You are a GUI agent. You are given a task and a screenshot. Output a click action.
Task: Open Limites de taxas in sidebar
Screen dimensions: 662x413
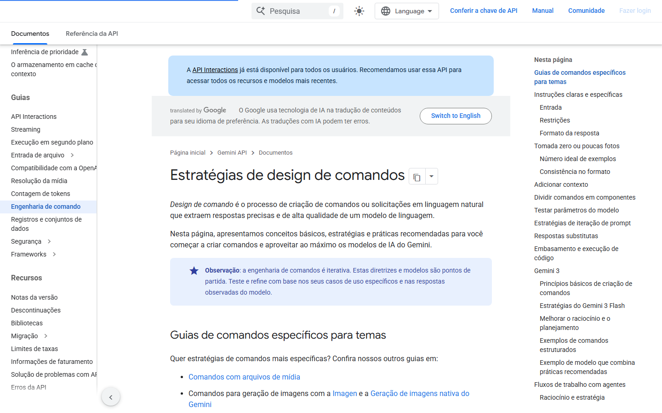34,349
